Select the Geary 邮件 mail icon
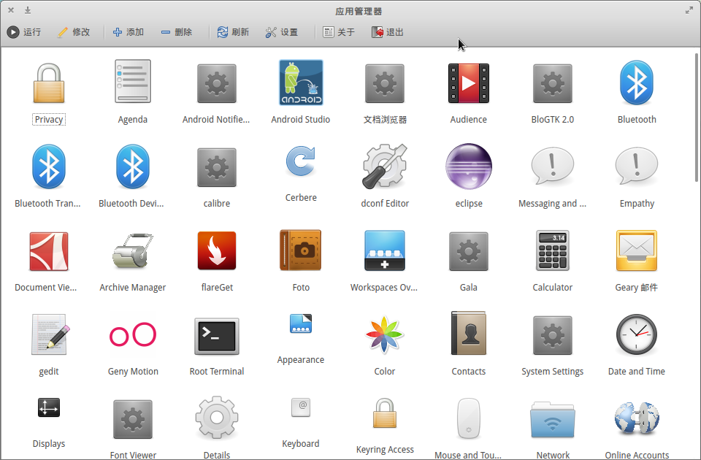This screenshot has height=460, width=701. 637,250
